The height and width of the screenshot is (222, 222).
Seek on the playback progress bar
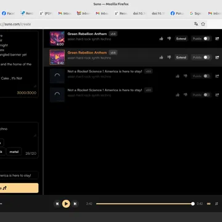pos(144,203)
